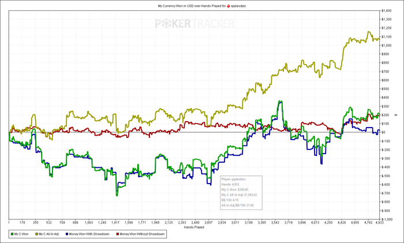Image resolution: width=404 pixels, height=243 pixels.
Task: Click the "4,250" x-axis tick label
Action: point(328,223)
